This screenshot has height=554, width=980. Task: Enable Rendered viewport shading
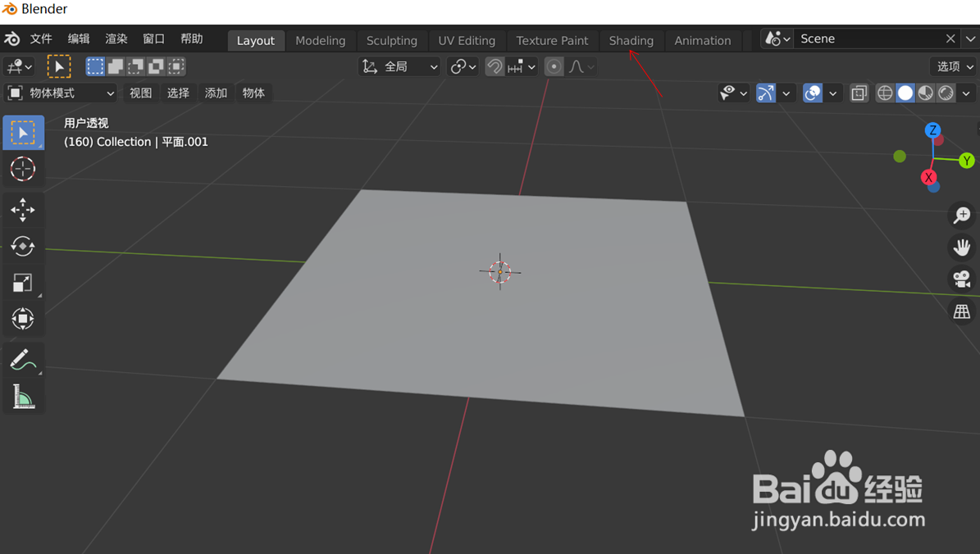pos(945,93)
